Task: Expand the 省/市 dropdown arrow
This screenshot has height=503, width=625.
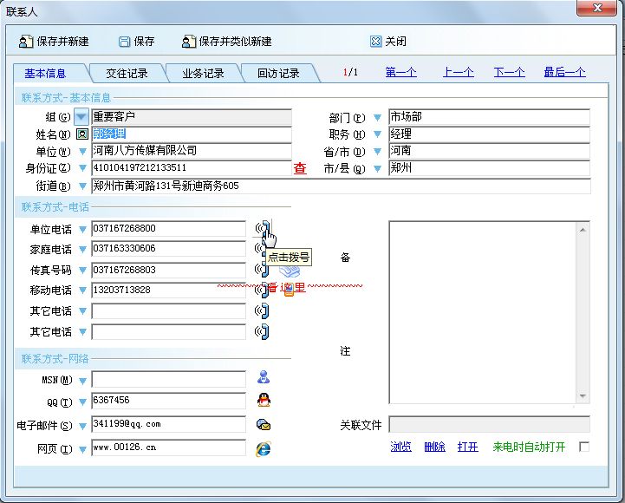Action: [x=377, y=152]
